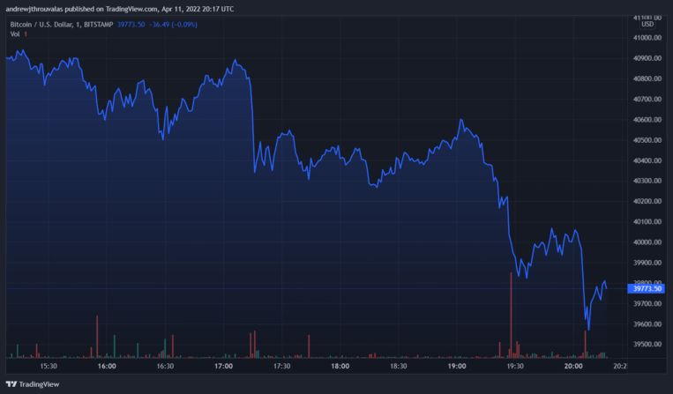Click the 39500.00 price axis label

(648, 345)
